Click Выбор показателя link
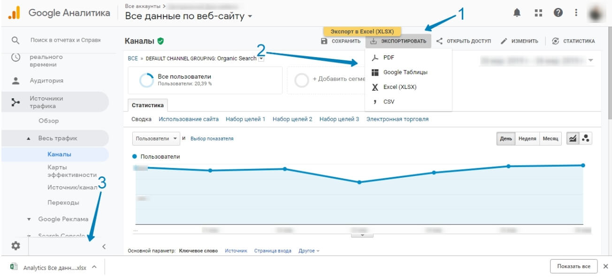 click(212, 138)
